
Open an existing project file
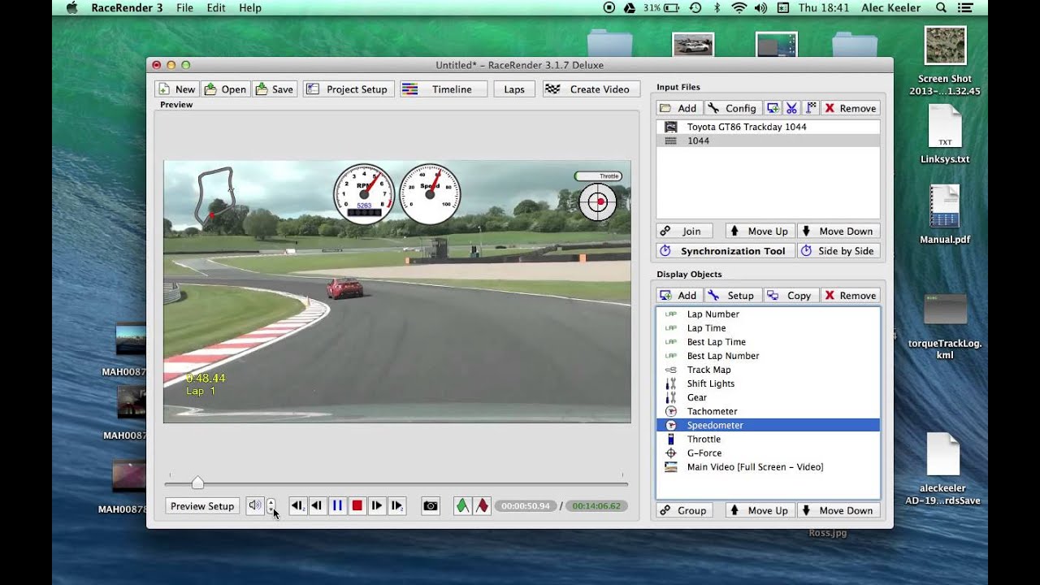pyautogui.click(x=225, y=89)
